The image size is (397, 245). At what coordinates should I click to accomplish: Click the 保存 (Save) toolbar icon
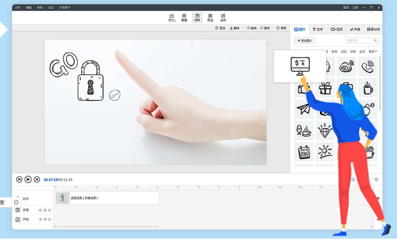(197, 17)
